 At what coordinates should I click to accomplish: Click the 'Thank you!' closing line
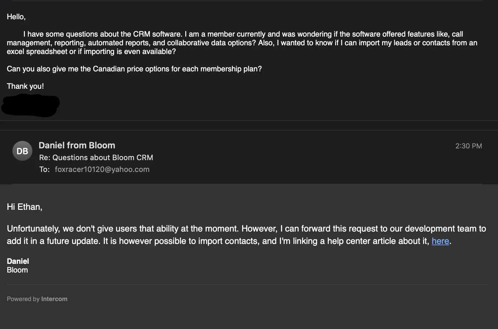point(25,86)
